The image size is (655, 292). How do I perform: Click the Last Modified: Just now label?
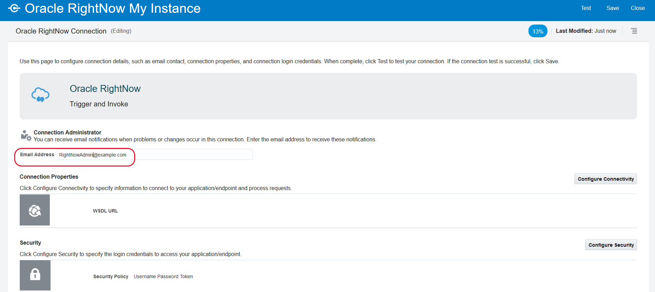[x=586, y=31]
